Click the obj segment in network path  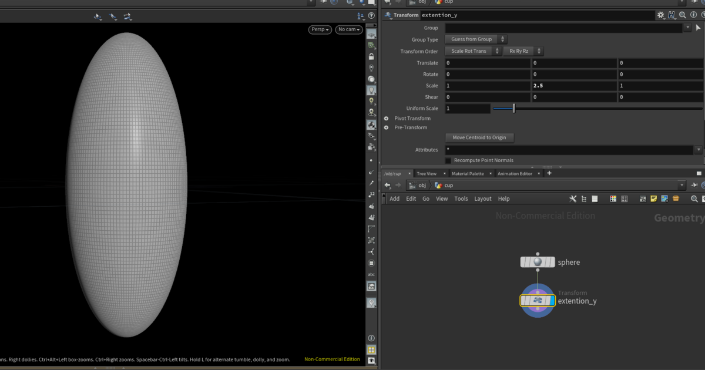pyautogui.click(x=418, y=186)
